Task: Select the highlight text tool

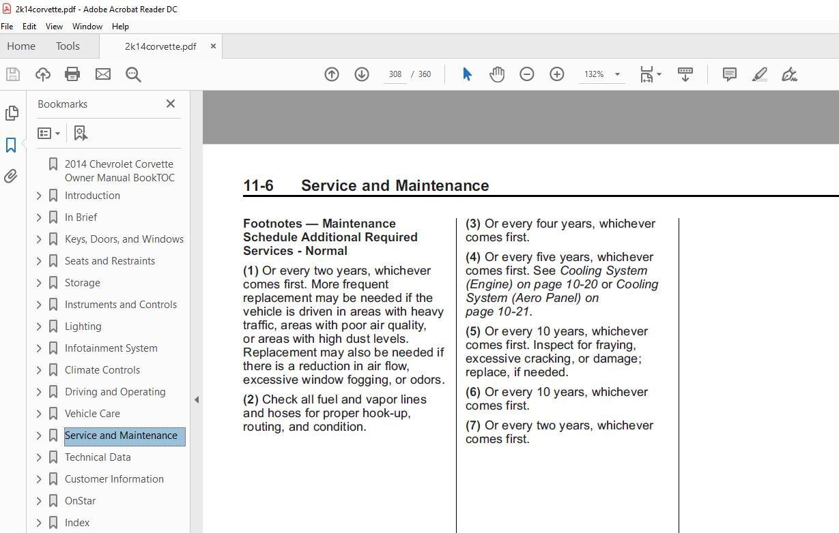Action: pos(760,74)
